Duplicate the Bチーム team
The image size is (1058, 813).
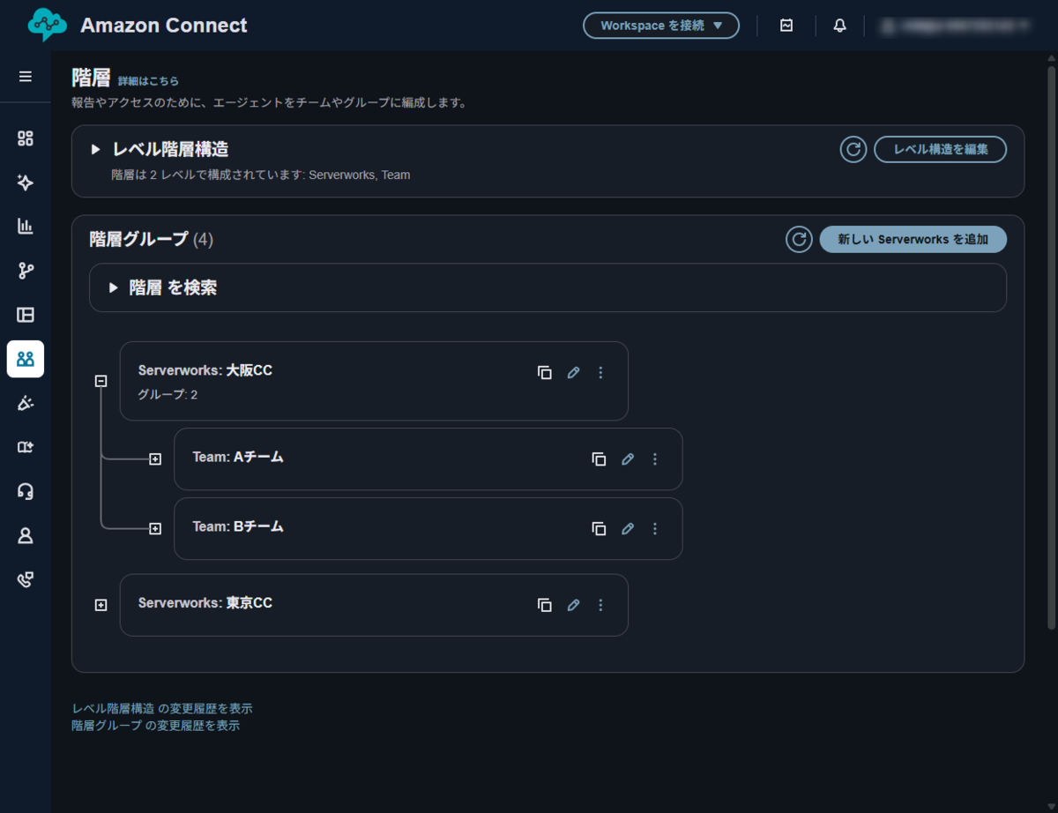click(599, 528)
